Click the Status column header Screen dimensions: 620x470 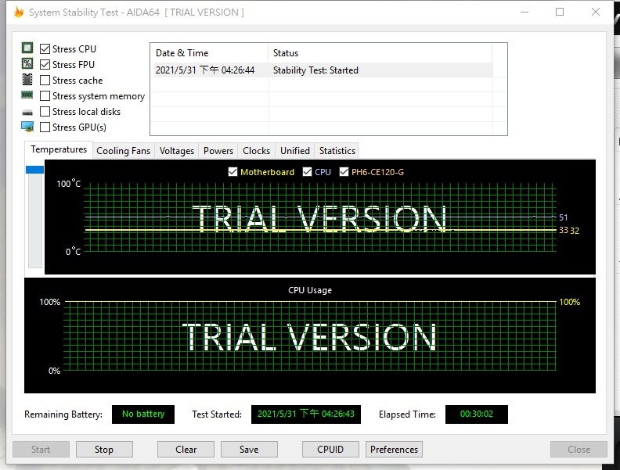pyautogui.click(x=380, y=53)
